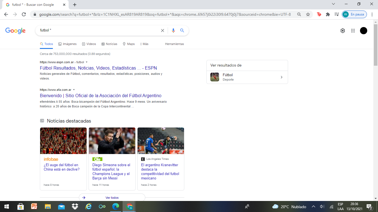
Task: Open the ESPN Fútbol Resultados link
Action: [x=99, y=68]
